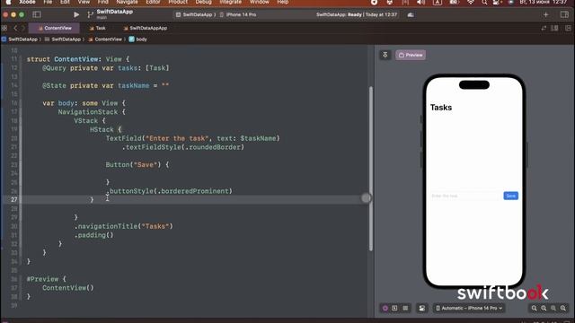Add an editor on the right
The image size is (575, 323).
coord(568,28)
